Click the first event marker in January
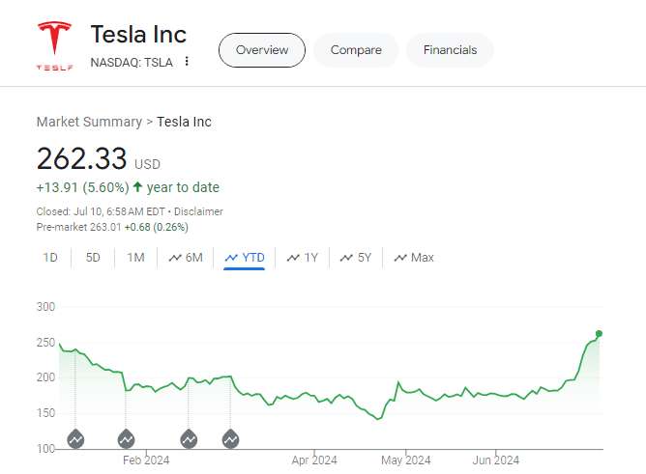Image resolution: width=646 pixels, height=474 pixels. point(75,439)
